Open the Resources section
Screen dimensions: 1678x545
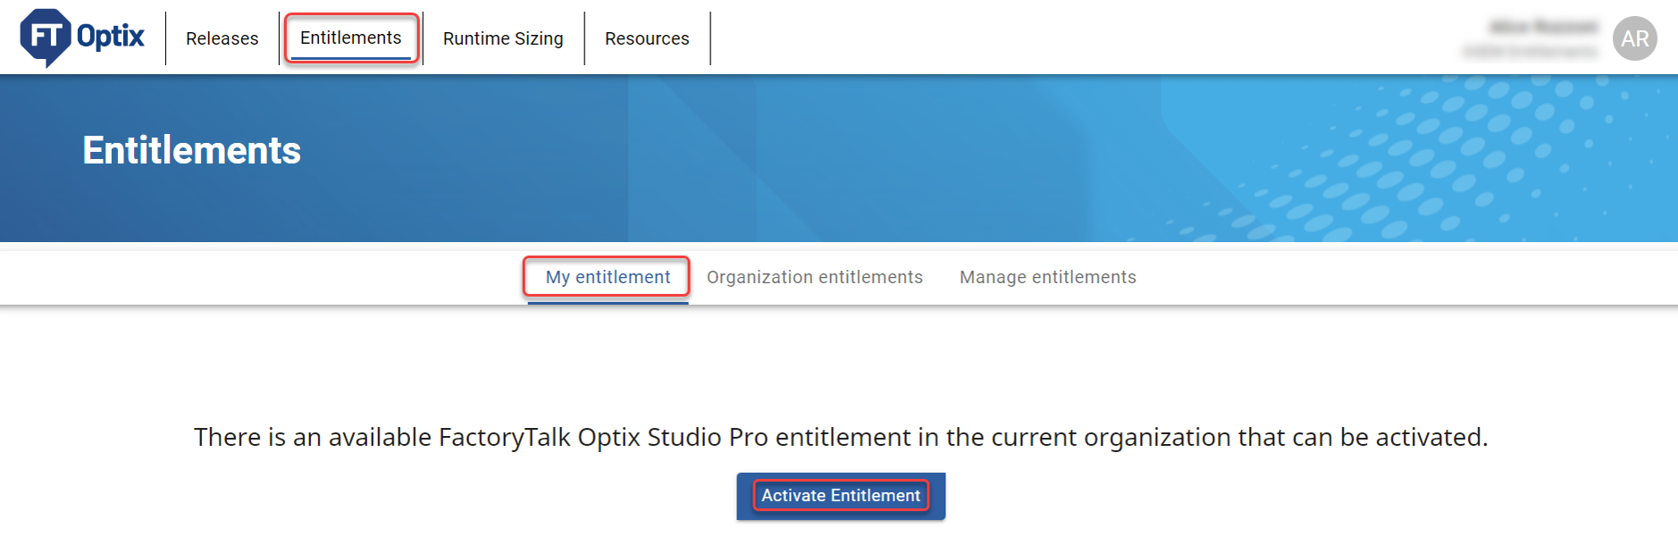(646, 38)
